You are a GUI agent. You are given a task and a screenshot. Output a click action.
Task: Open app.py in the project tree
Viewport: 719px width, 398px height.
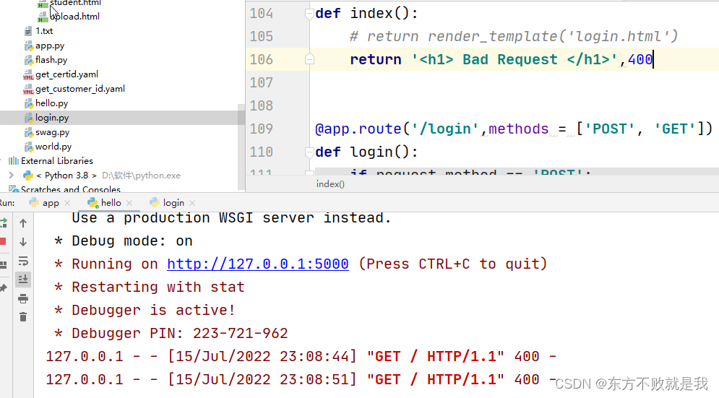[50, 46]
